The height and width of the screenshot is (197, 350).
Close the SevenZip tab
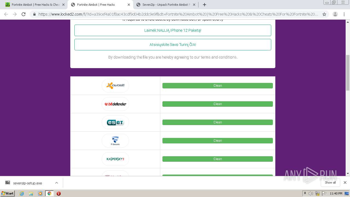click(194, 5)
